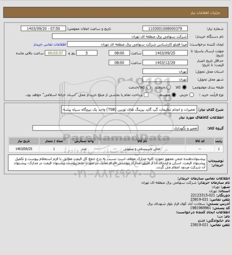Click the delivery province field تهران
Viewport: 232px width, 255px height.
[x=165, y=71]
